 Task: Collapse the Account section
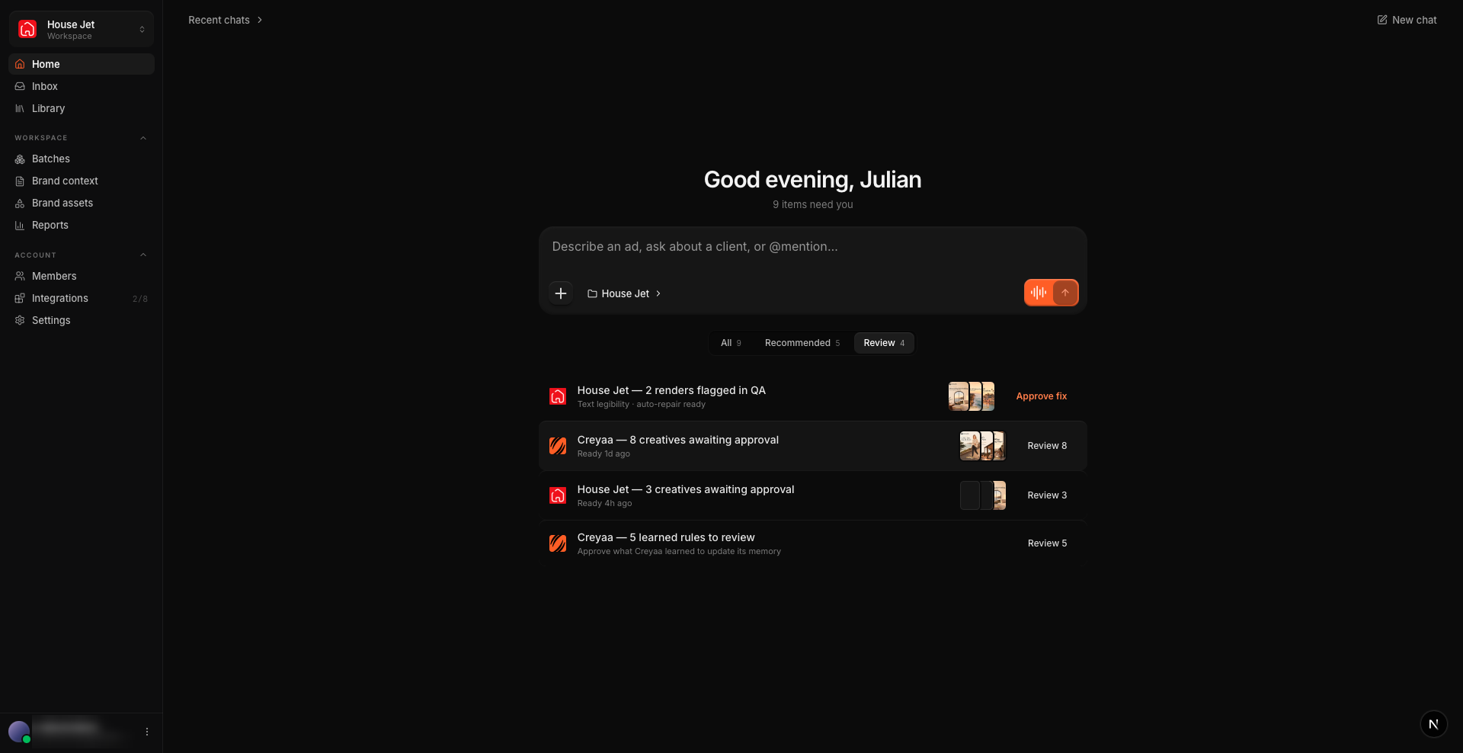pos(143,255)
